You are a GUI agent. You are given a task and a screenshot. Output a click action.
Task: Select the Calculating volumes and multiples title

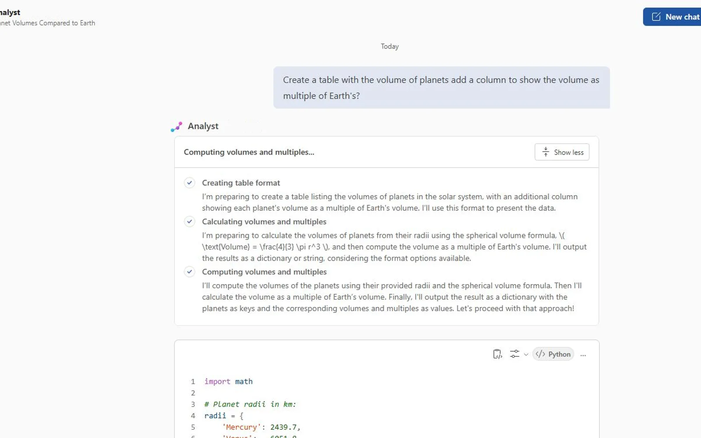(264, 222)
